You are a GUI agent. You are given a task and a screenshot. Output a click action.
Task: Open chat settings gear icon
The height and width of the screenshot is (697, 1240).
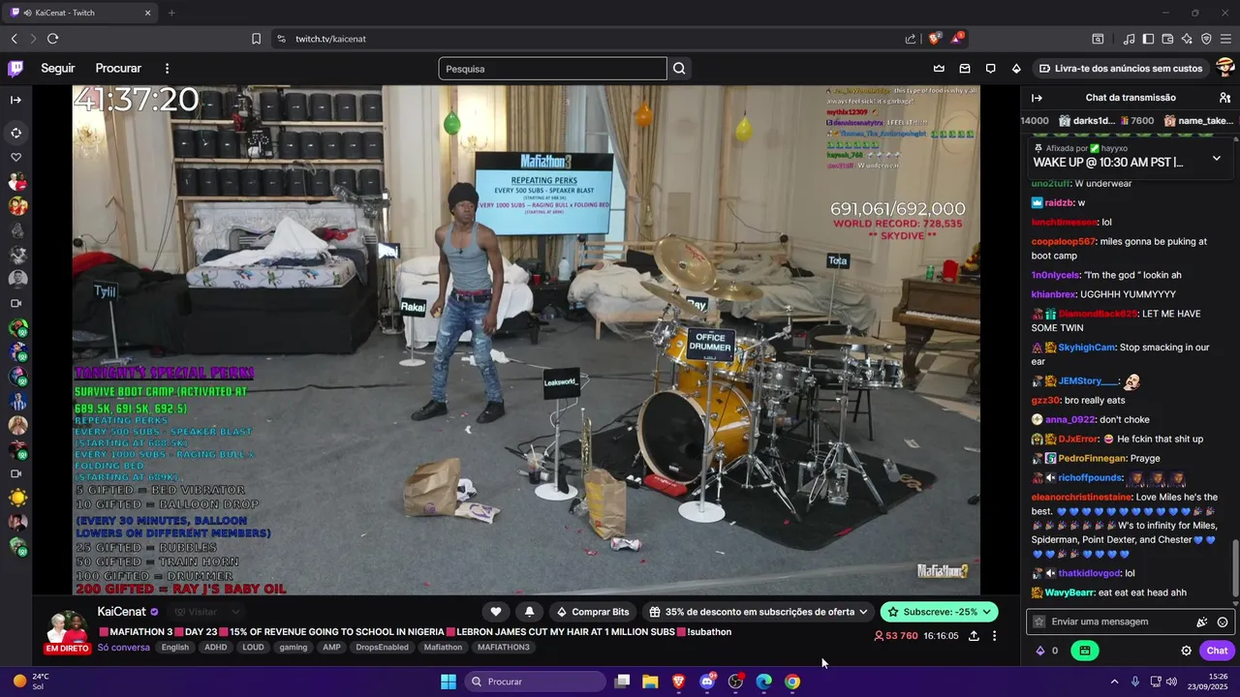[x=1186, y=651]
